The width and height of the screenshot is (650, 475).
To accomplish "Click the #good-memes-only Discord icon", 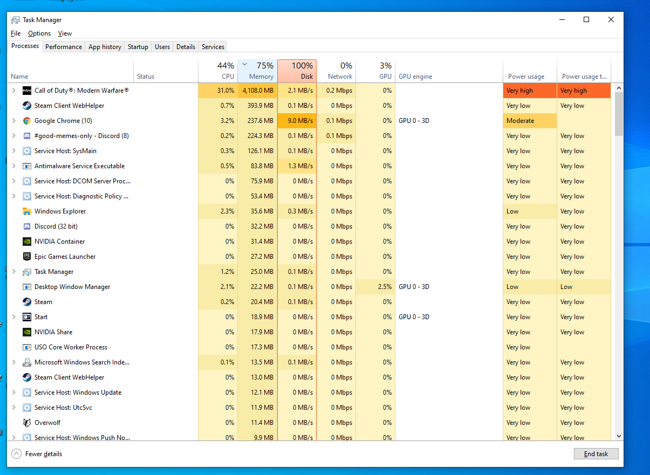I will coord(27,136).
